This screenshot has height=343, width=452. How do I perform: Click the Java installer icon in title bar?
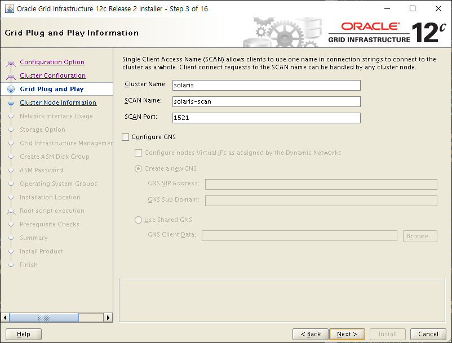click(x=10, y=8)
